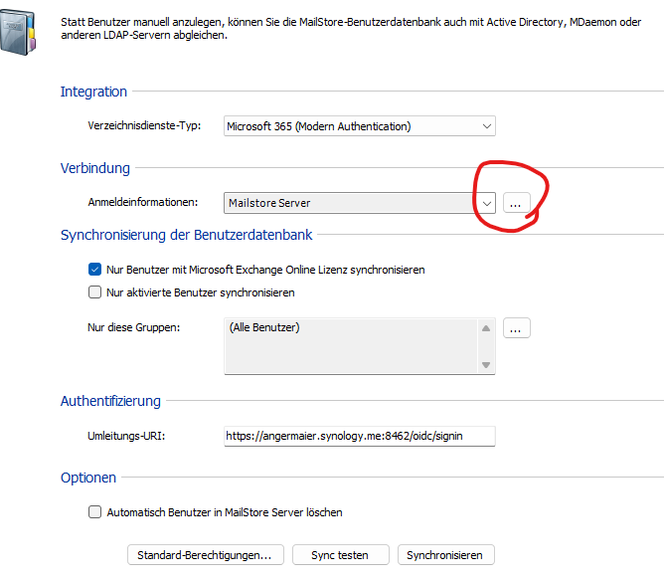The height and width of the screenshot is (579, 664).
Task: Tick Automatisch Benutzer in MailStore Server löschen
Action: point(95,512)
